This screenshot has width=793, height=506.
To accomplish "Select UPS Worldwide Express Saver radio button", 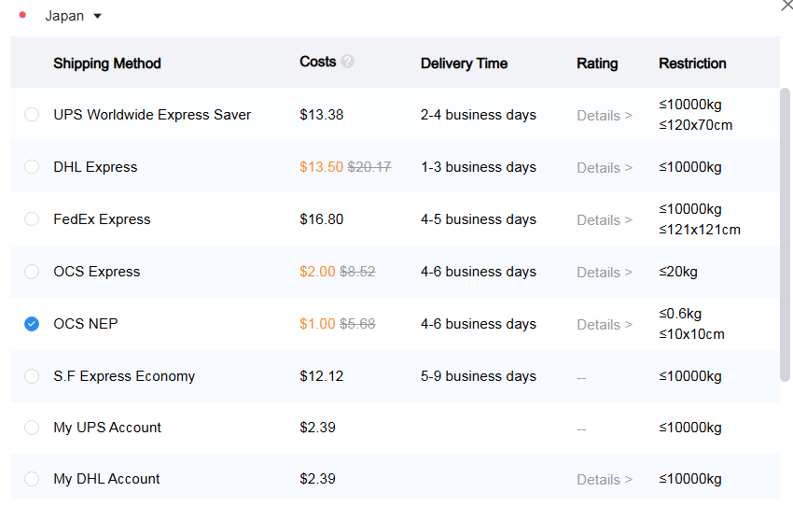I will pyautogui.click(x=32, y=115).
